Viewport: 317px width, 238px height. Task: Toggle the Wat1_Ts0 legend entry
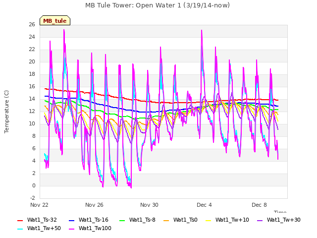180,220
